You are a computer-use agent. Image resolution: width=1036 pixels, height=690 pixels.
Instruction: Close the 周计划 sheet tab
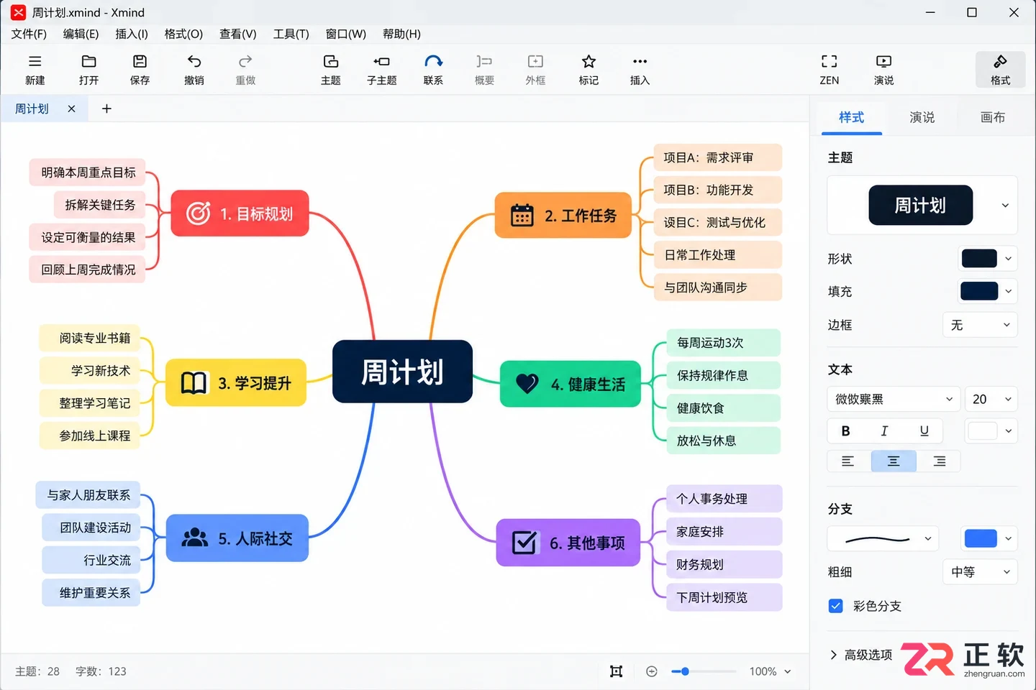point(71,109)
